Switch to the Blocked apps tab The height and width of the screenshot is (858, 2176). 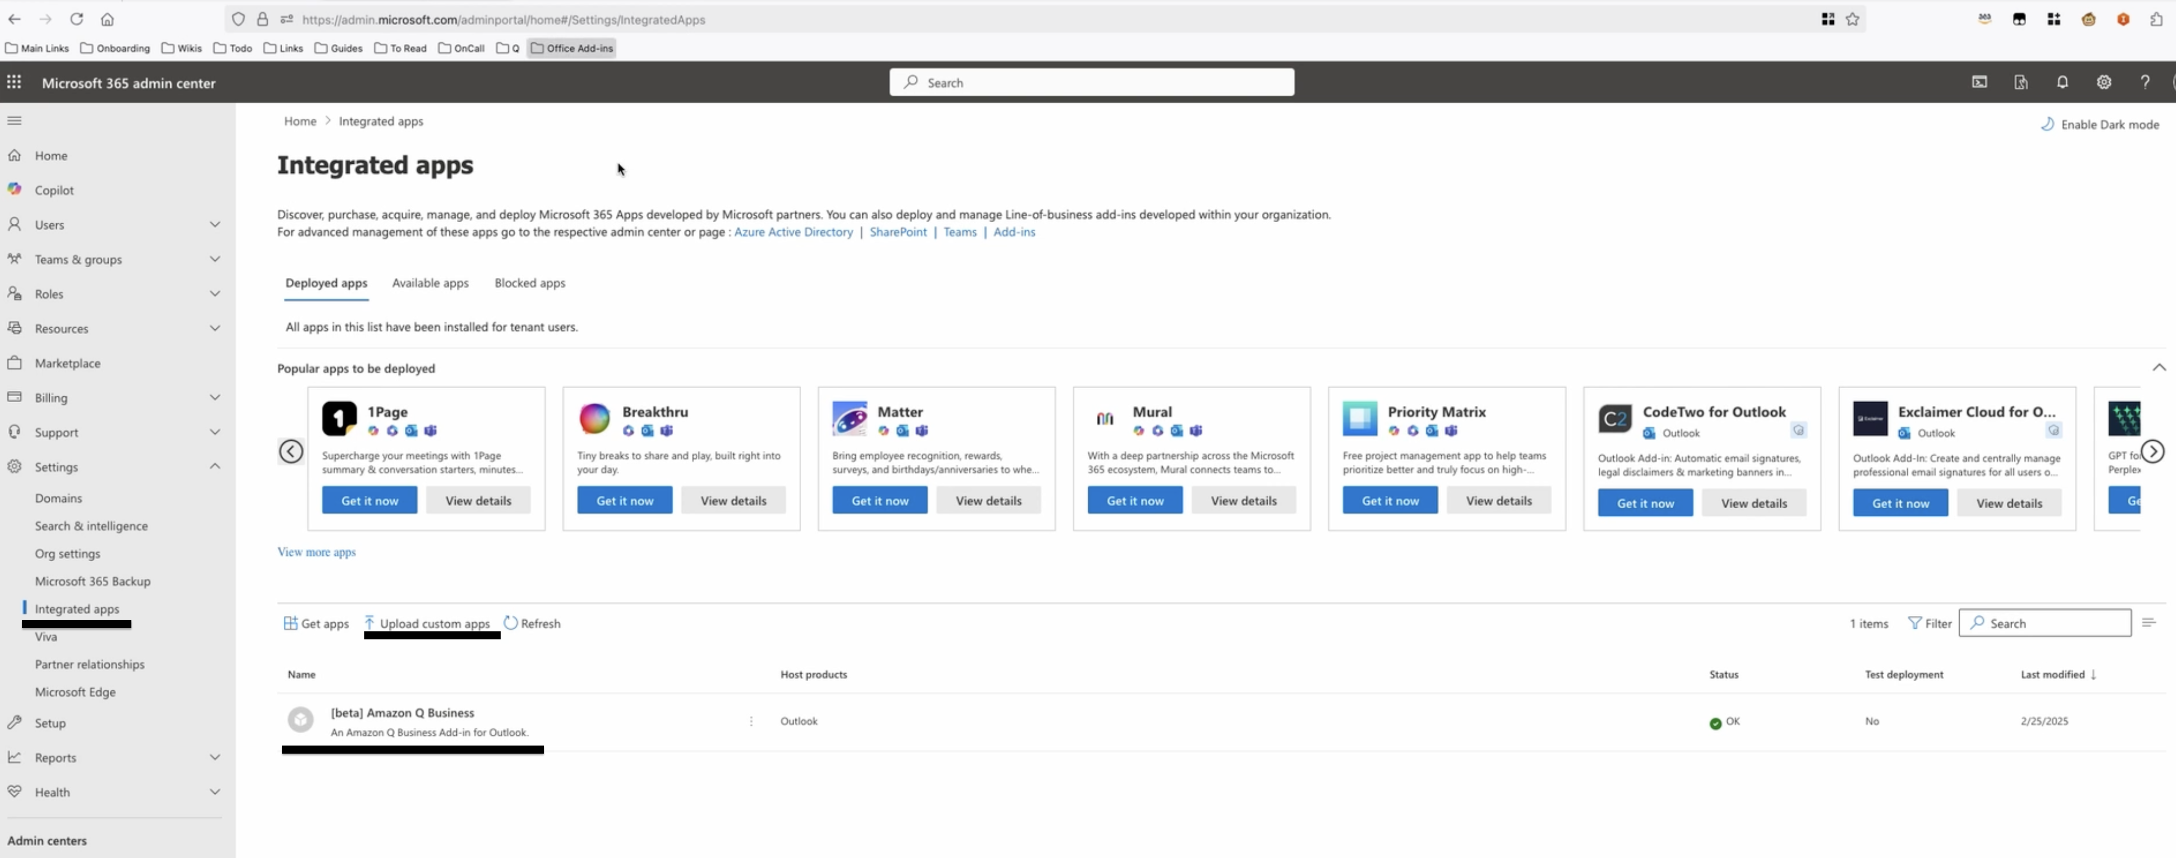[x=530, y=283]
